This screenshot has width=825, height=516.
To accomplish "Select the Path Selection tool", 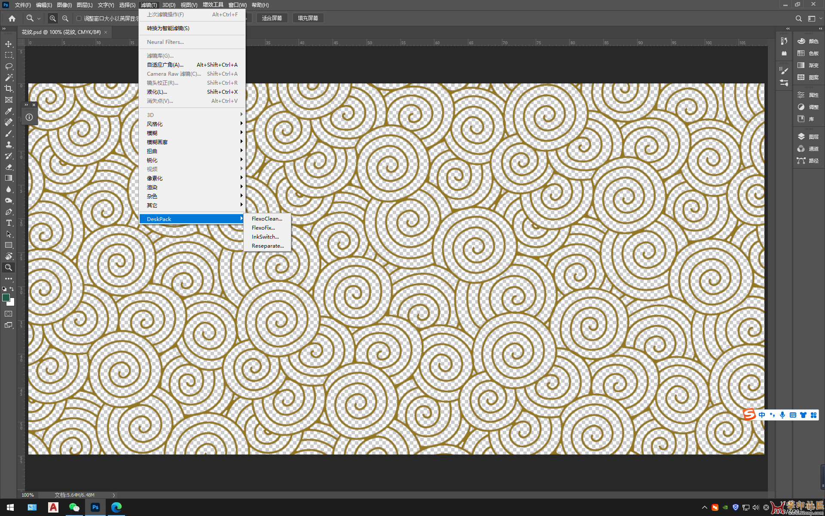I will pyautogui.click(x=9, y=234).
